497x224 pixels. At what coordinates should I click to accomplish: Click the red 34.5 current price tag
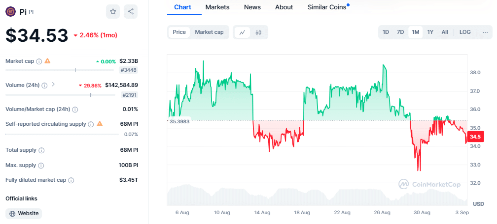tap(475, 137)
